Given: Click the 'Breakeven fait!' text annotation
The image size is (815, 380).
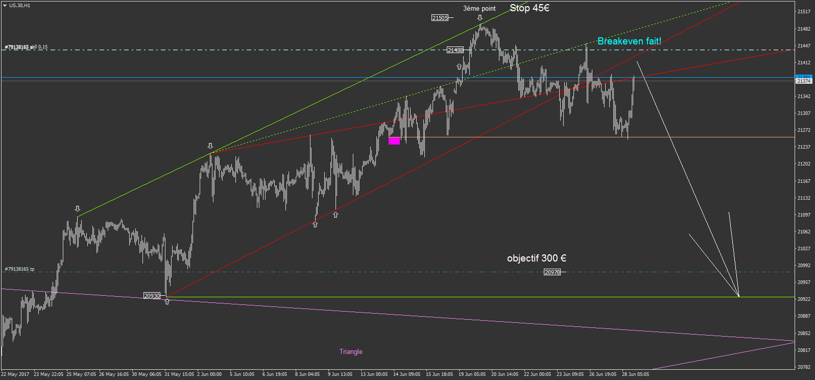Looking at the screenshot, I should [629, 41].
